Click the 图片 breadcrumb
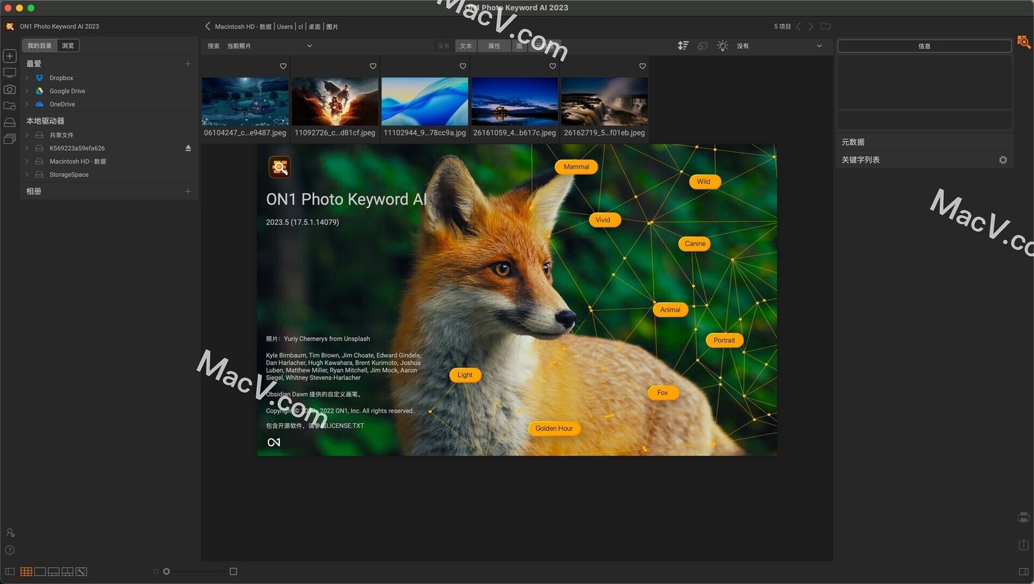Viewport: 1034px width, 584px height. coord(332,27)
